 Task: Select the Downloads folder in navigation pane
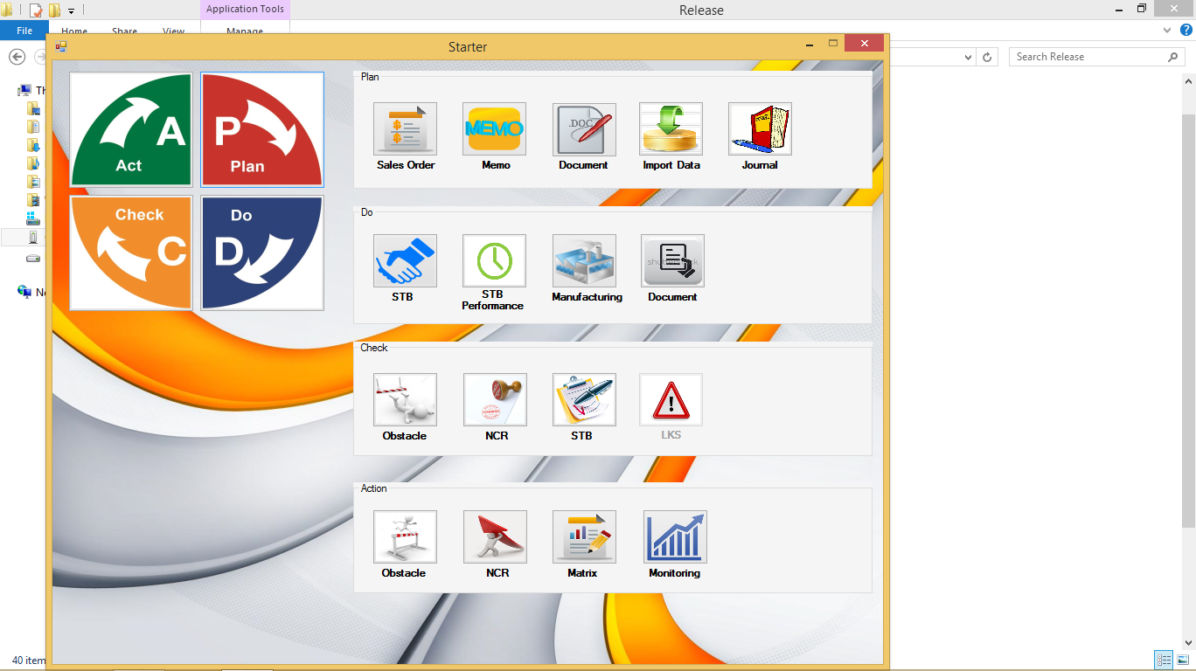[x=33, y=145]
